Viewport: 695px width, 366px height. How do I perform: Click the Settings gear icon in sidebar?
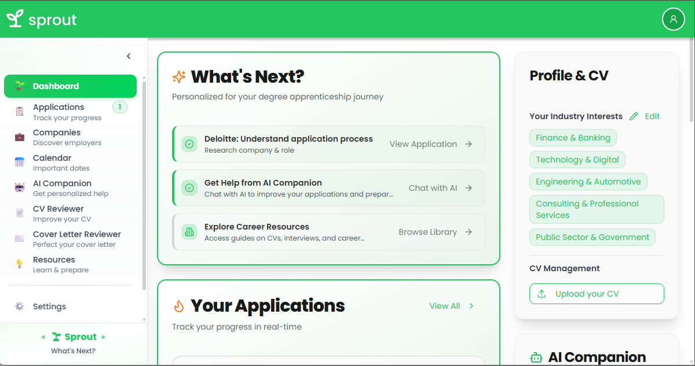tap(20, 306)
